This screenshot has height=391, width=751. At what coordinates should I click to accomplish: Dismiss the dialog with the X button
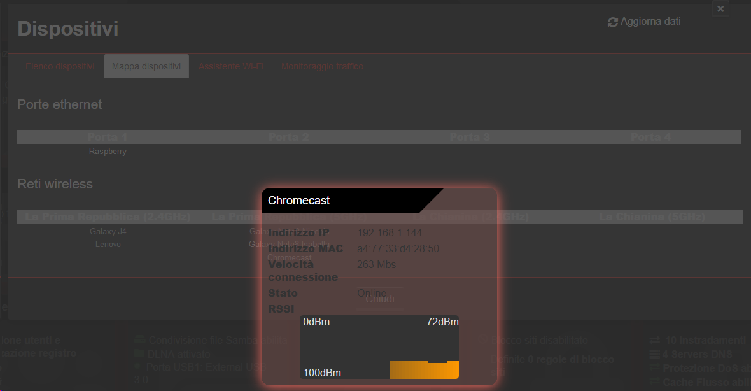pos(720,9)
